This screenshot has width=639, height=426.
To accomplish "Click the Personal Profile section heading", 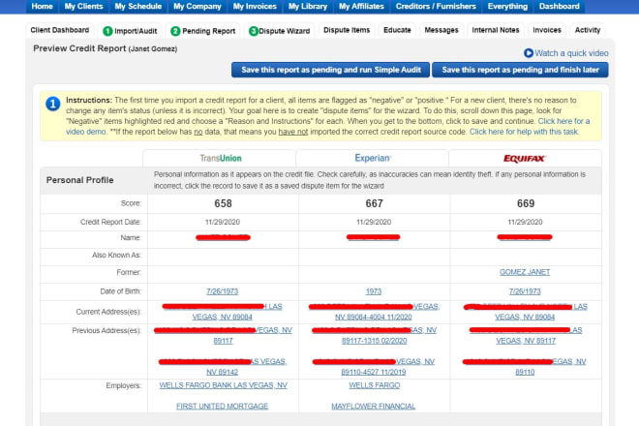I will point(79,180).
